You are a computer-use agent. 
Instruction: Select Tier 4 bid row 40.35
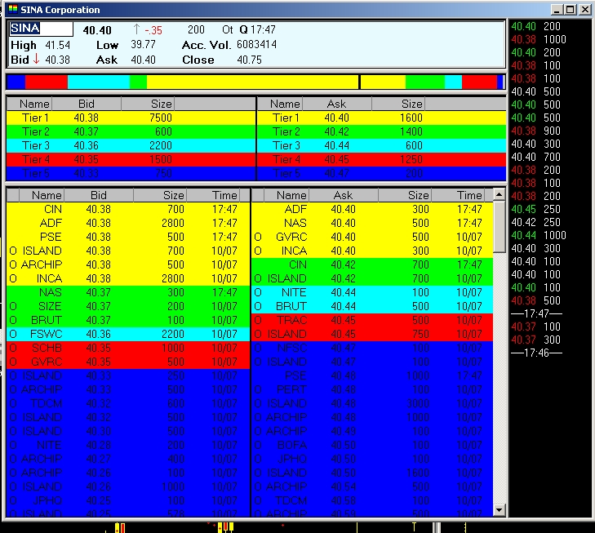point(131,159)
